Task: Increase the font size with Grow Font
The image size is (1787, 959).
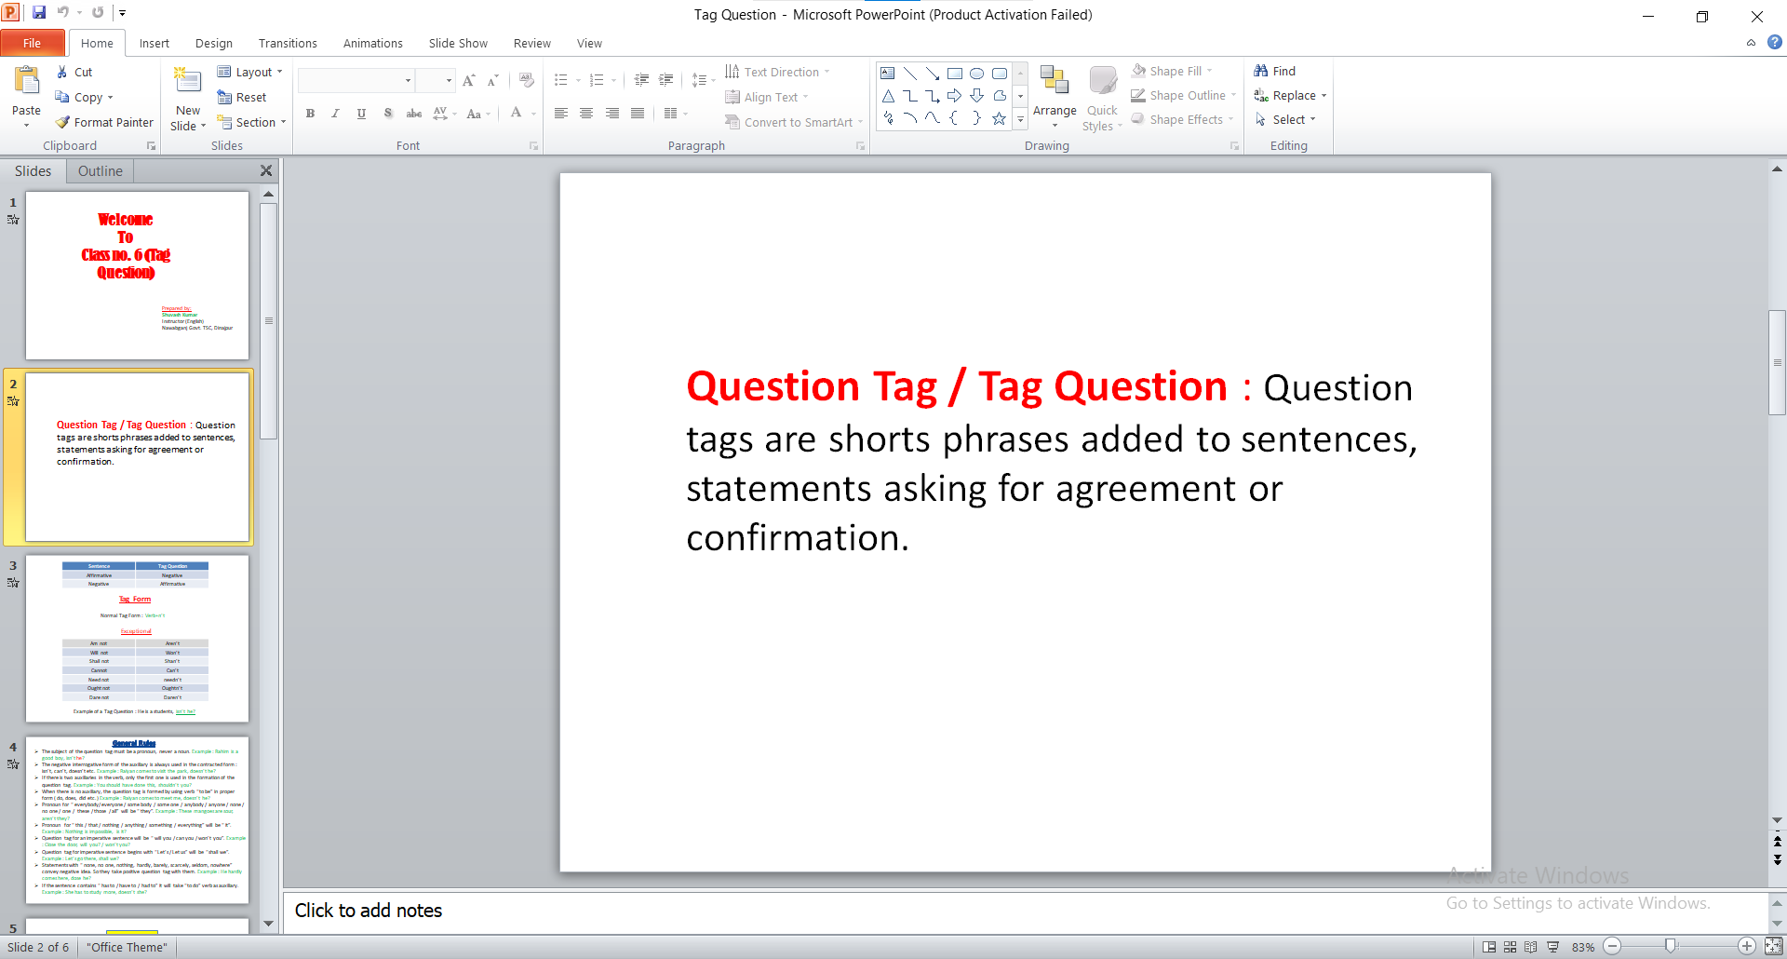Action: (x=469, y=80)
